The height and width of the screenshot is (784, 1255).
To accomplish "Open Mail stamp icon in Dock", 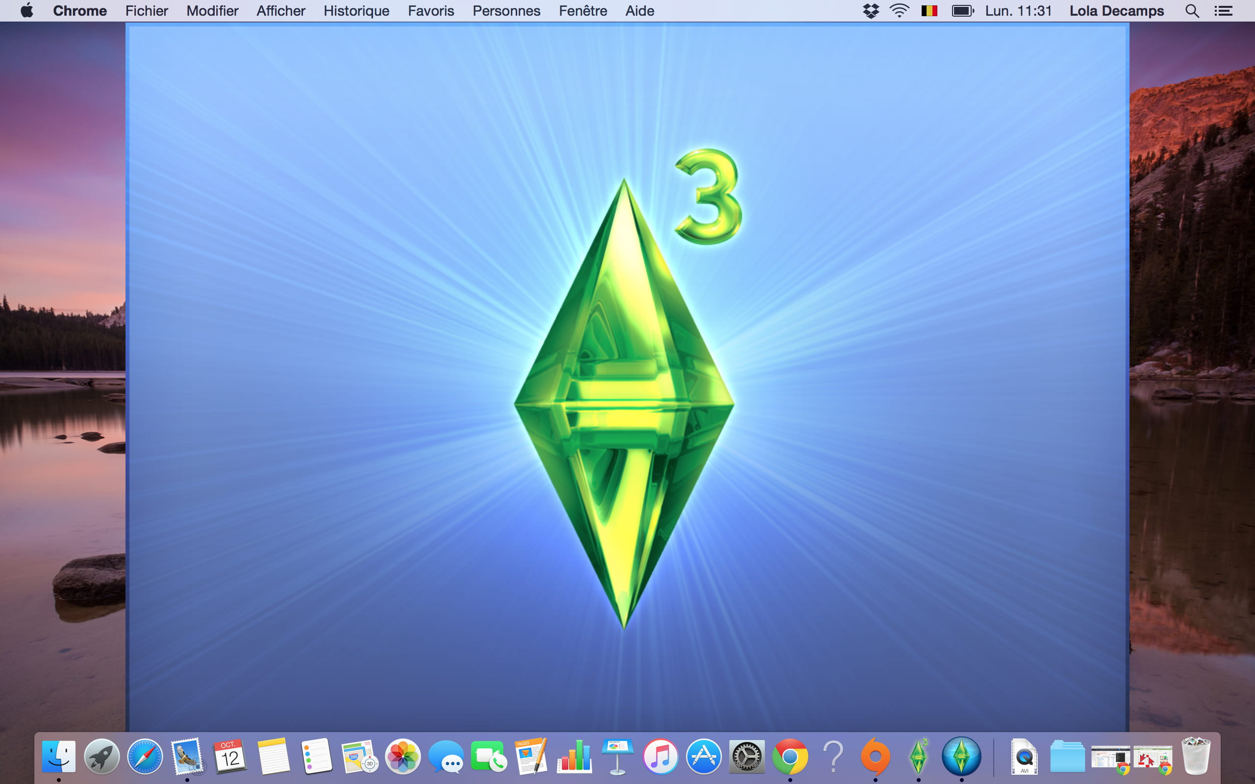I will point(187,757).
